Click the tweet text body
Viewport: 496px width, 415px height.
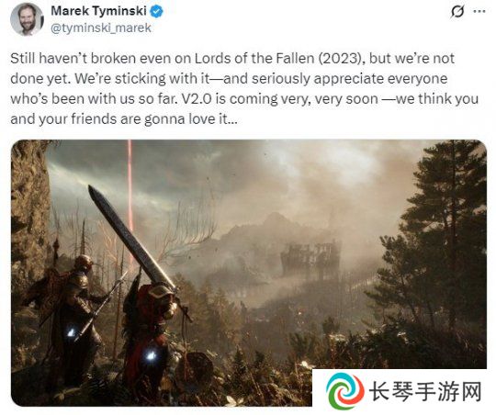[244, 88]
